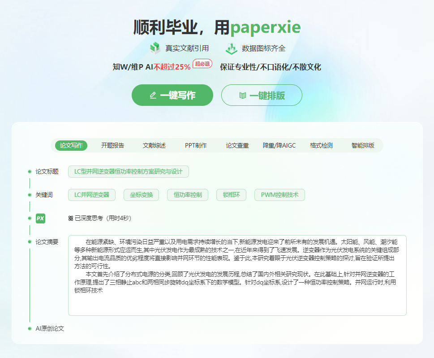Image resolution: width=434 pixels, height=358 pixels.
Task: Click the 真实文献引用 feature text
Action: [187, 48]
